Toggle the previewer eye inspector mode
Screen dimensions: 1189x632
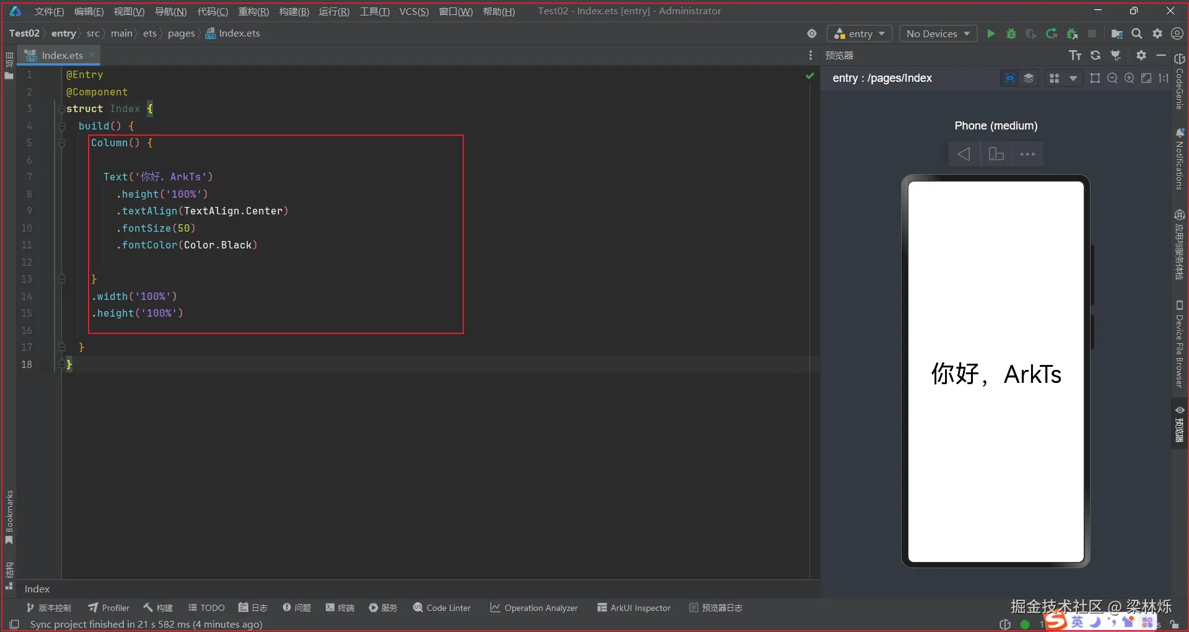pos(1009,78)
